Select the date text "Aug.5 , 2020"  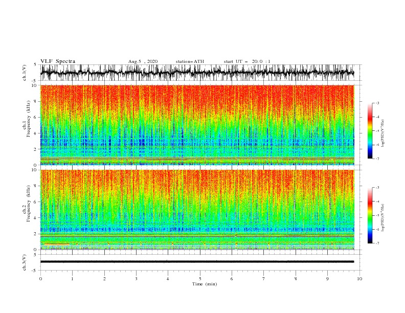143,61
